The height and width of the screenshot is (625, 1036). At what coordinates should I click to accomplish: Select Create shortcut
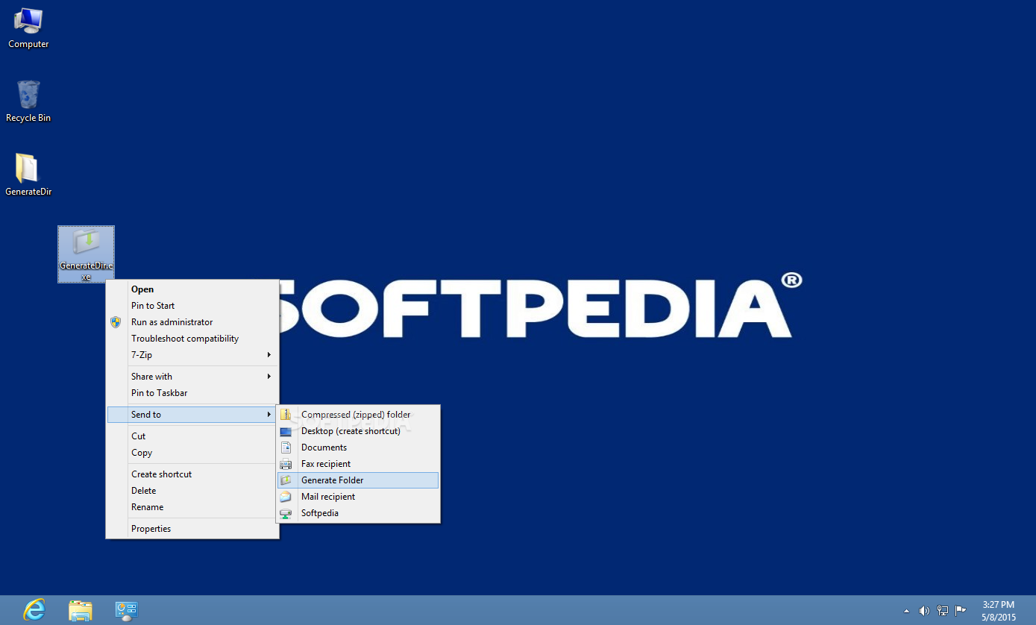(192, 474)
